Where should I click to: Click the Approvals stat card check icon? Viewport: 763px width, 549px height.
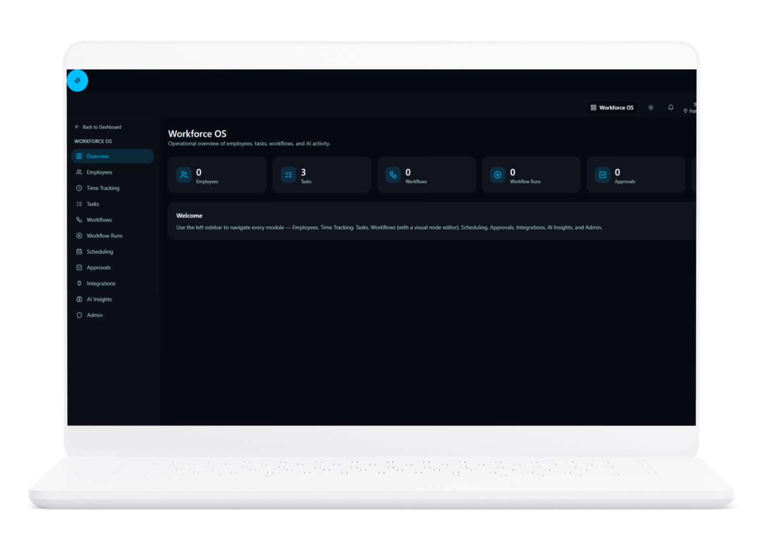click(603, 175)
